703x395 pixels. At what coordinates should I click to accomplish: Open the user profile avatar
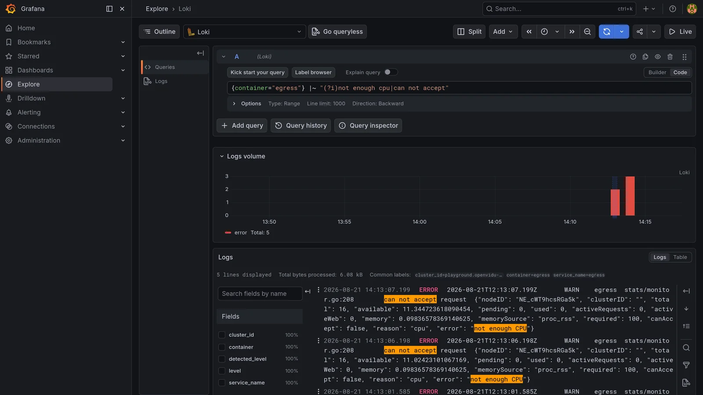coord(692,9)
